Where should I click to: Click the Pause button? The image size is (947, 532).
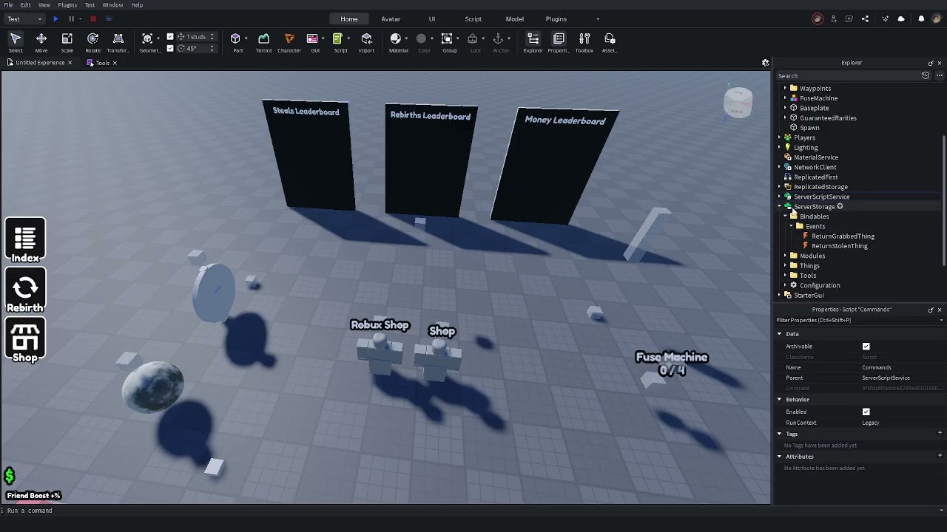coord(71,18)
